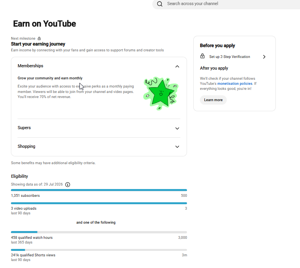Click 'Showing data as of: 29 Jul 2026'

click(37, 184)
